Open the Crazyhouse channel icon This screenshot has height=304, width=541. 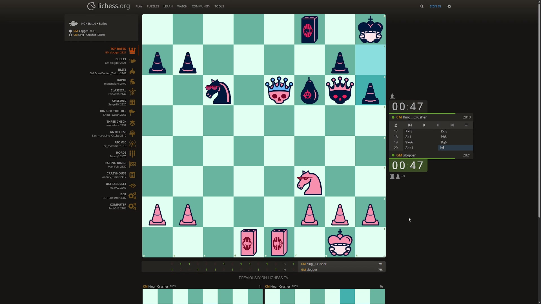[132, 175]
